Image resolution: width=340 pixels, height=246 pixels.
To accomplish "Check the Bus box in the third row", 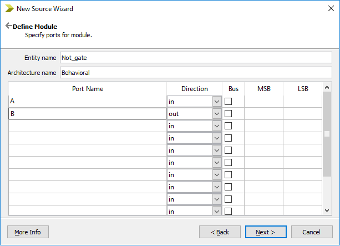I will (x=228, y=126).
